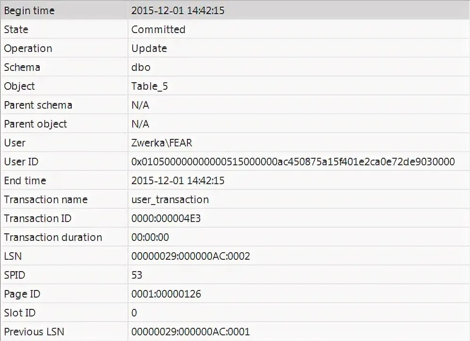470x341 pixels.
Task: Click the End time value 2015-12-01 14:42:15
Action: (178, 180)
